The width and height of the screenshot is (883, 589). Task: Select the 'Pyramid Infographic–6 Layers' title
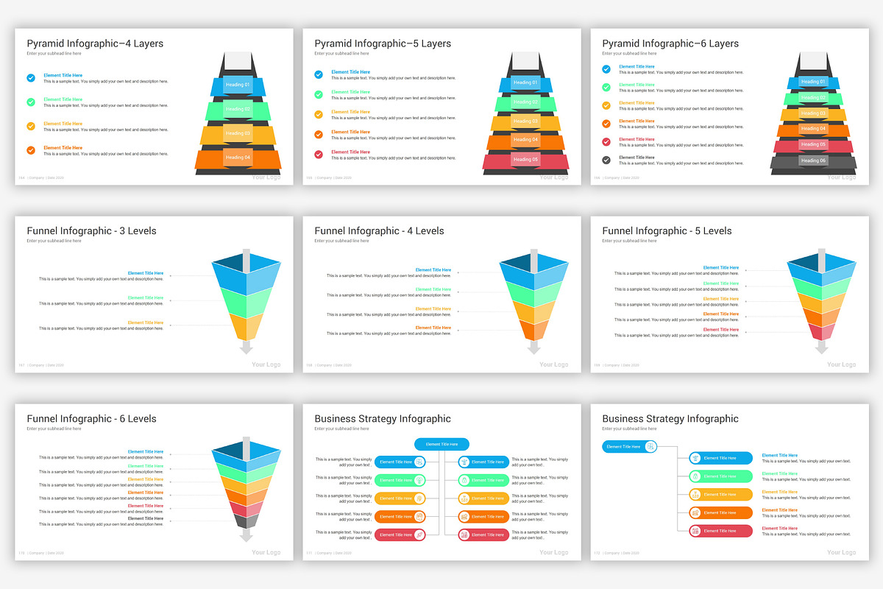coord(670,43)
